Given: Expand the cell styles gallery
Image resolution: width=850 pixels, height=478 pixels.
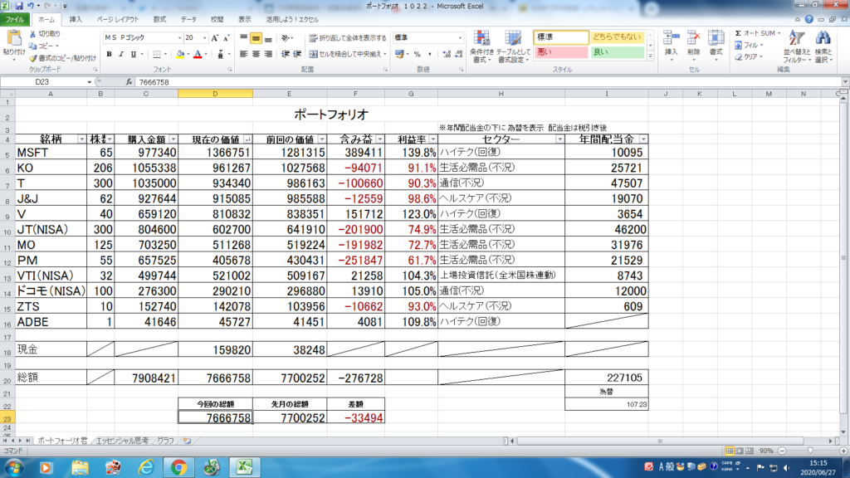Looking at the screenshot, I should pyautogui.click(x=651, y=56).
